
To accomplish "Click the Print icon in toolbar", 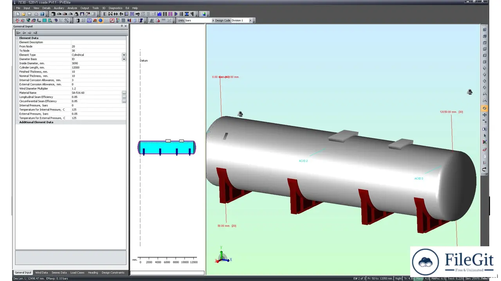I will (36, 14).
